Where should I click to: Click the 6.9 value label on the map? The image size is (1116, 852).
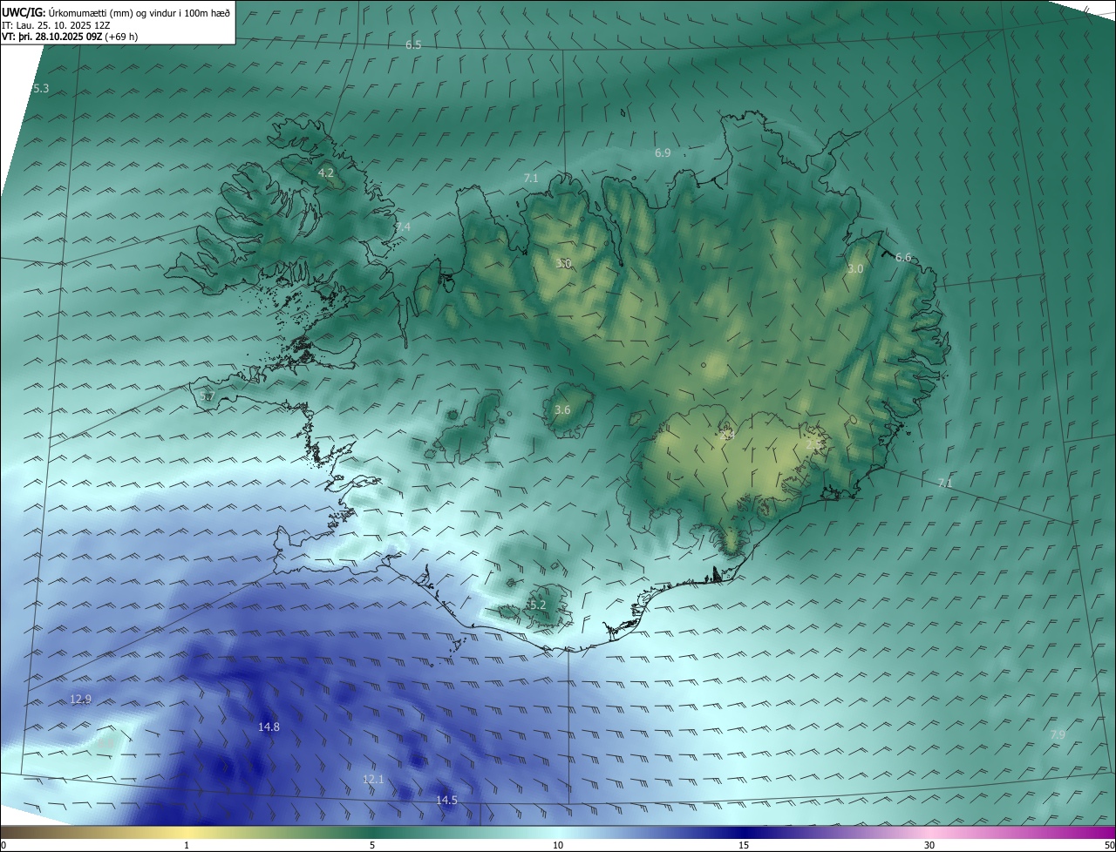(x=663, y=153)
